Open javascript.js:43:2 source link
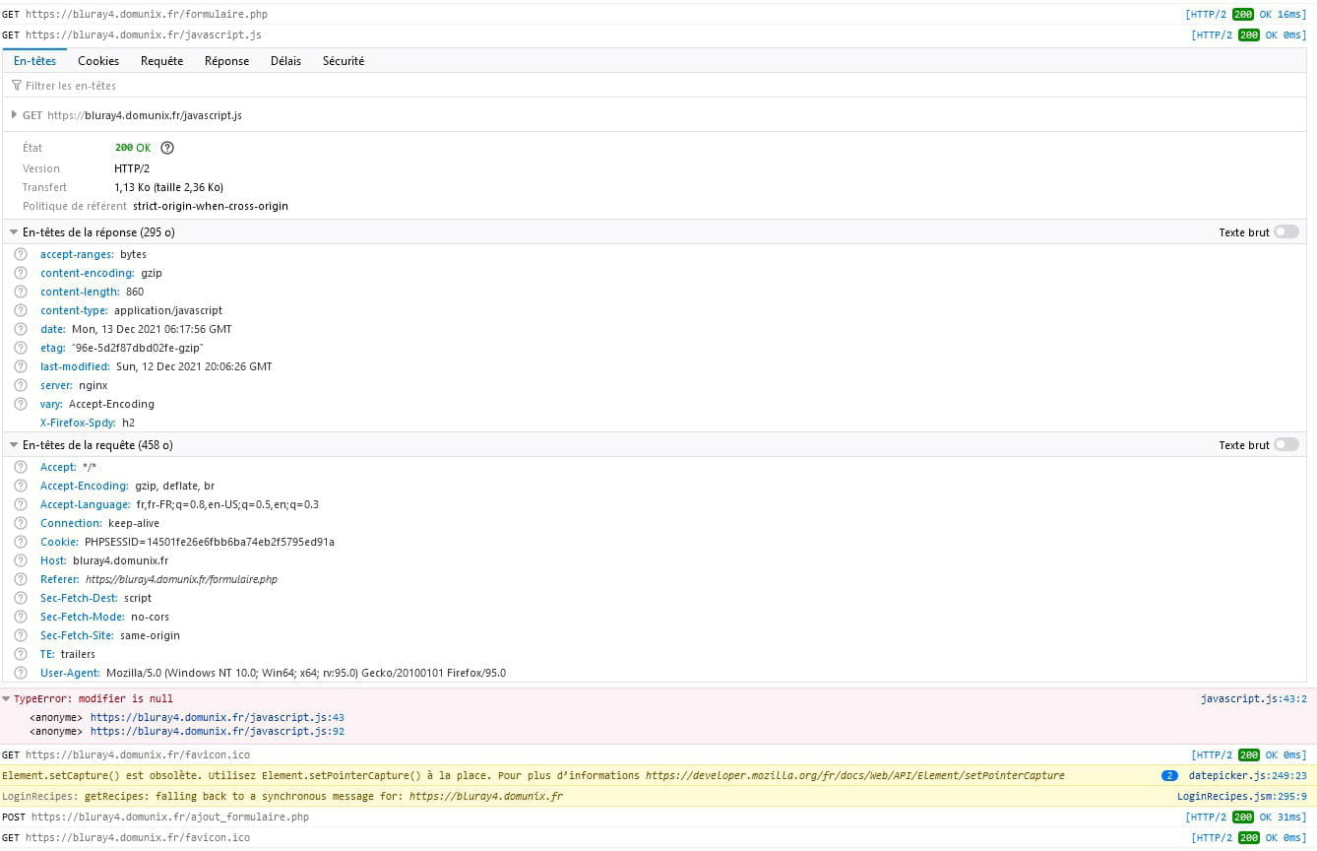The image size is (1317, 851). 1253,698
